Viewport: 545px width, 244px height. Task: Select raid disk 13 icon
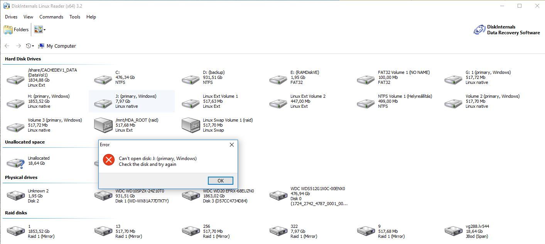click(103, 231)
